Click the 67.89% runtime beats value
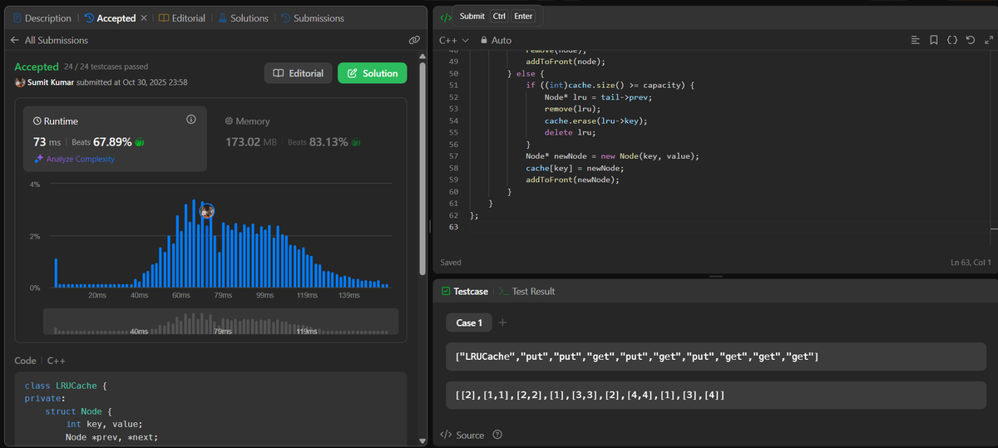Image resolution: width=998 pixels, height=448 pixels. [x=112, y=142]
